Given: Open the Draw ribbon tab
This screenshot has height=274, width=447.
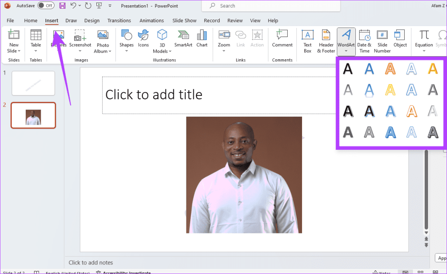Looking at the screenshot, I should (x=71, y=20).
